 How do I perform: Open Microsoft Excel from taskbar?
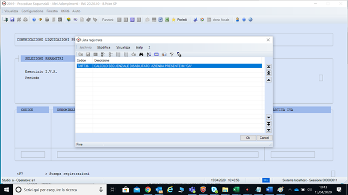[236, 190]
